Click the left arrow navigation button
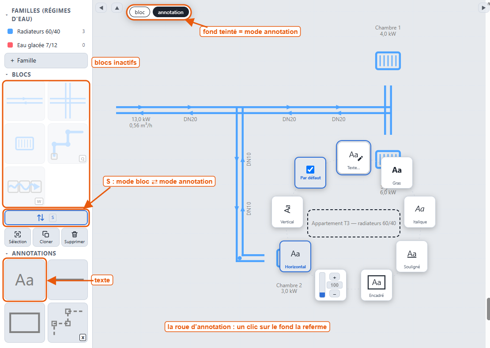This screenshot has height=348, width=490. [101, 8]
